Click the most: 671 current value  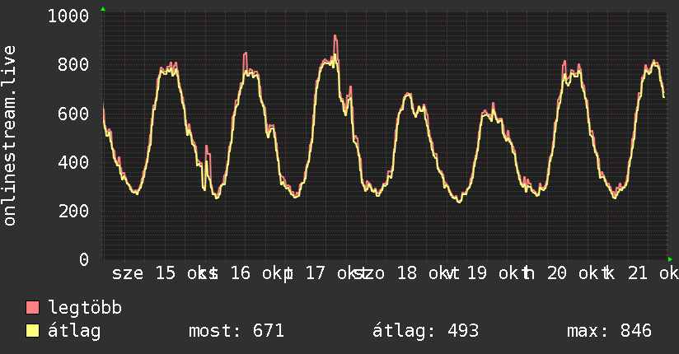236,331
